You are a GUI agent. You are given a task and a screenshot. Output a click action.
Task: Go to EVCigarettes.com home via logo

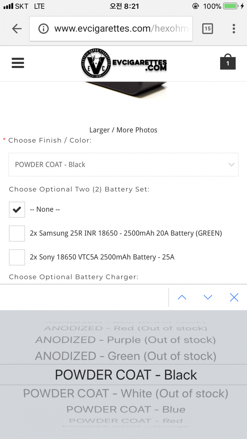pyautogui.click(x=124, y=63)
